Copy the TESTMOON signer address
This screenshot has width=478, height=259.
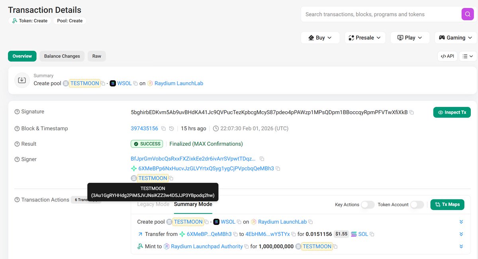pyautogui.click(x=171, y=178)
